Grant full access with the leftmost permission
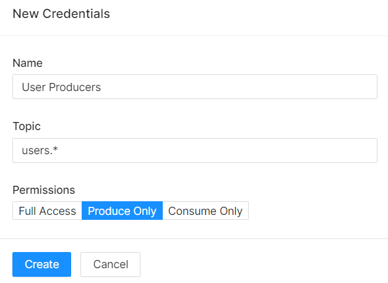The height and width of the screenshot is (283, 388). point(47,211)
